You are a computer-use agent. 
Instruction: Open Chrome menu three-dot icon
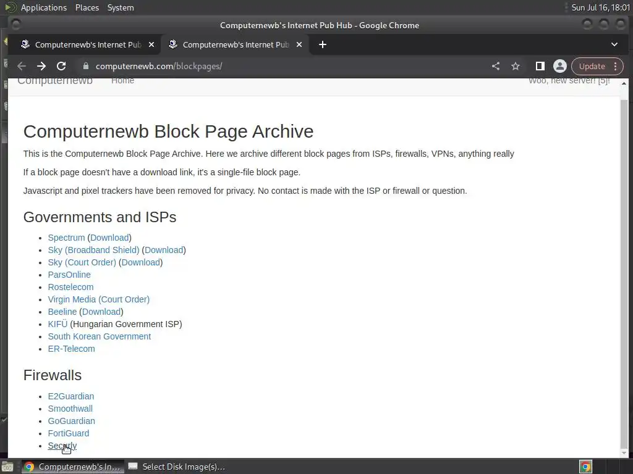pos(616,66)
